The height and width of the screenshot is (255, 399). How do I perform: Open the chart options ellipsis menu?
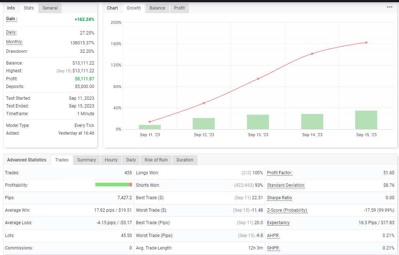click(x=389, y=7)
